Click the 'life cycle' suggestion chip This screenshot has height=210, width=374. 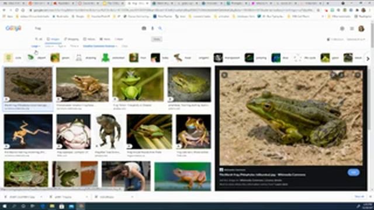(305, 58)
